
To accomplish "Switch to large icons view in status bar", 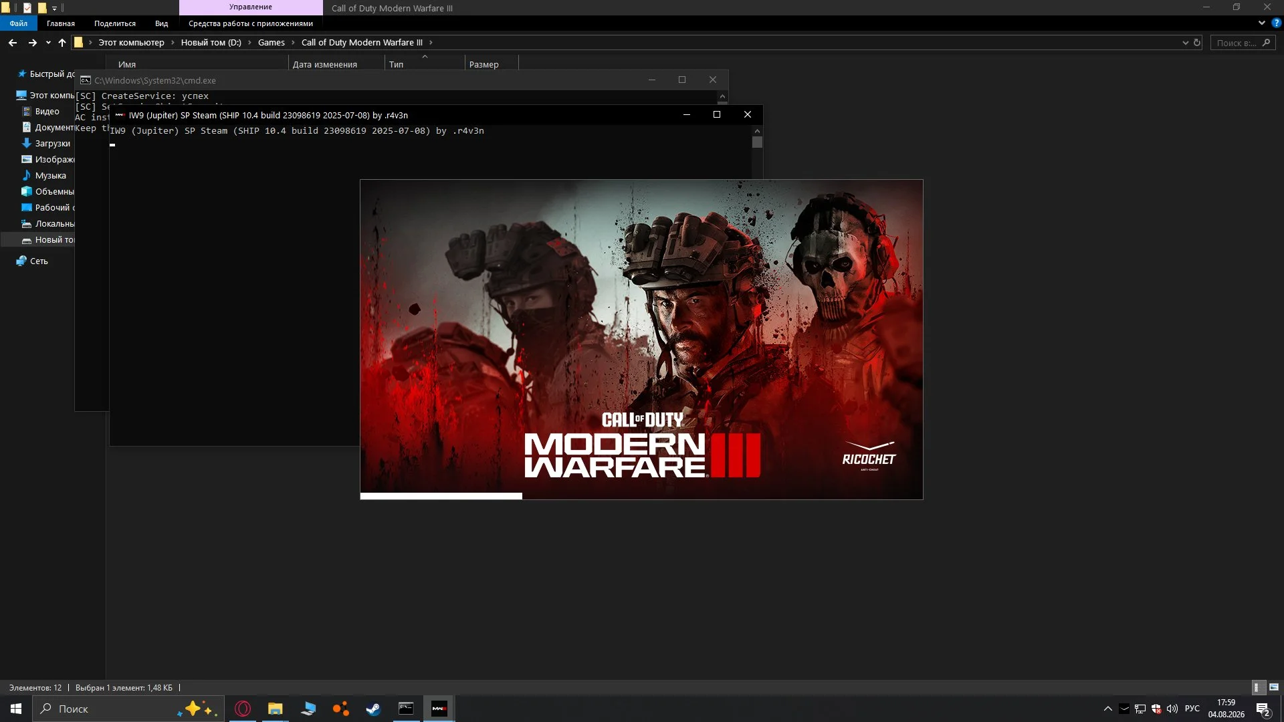I will [x=1274, y=687].
